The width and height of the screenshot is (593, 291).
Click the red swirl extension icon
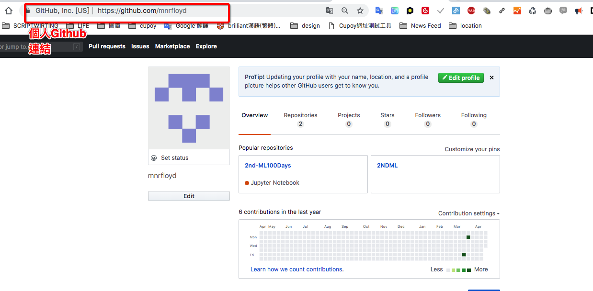coord(425,11)
